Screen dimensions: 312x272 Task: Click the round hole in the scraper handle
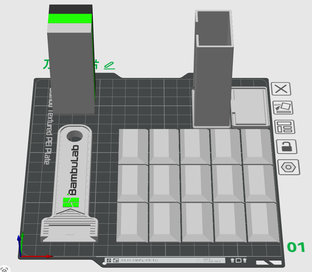[x=75, y=136]
